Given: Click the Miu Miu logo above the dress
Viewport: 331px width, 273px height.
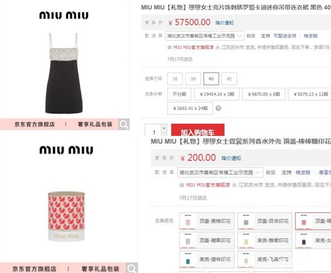Looking at the screenshot, I should pos(64,16).
